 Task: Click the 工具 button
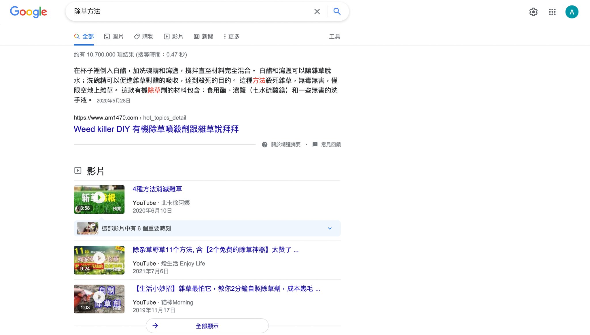coord(334,37)
